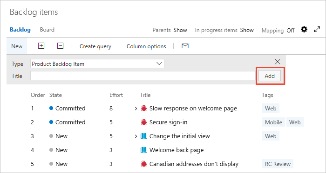Viewport: 326px width, 173px height.
Task: Expand Slow response on welcome page row
Action: (x=136, y=109)
